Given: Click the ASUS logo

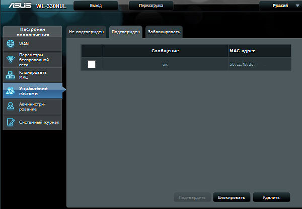Looking at the screenshot, I should (x=20, y=5).
